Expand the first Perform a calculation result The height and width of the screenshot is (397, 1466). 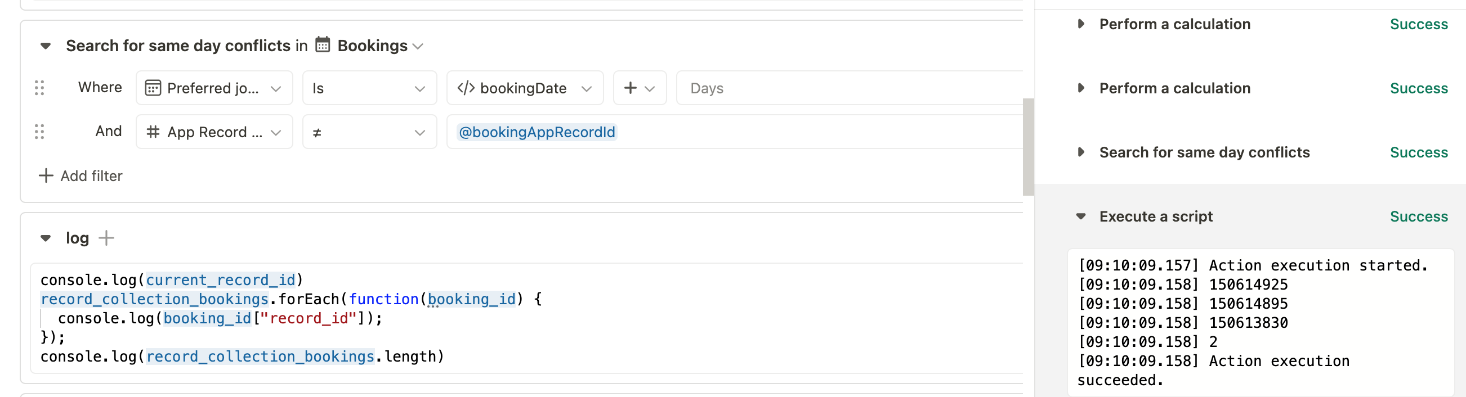click(1081, 24)
